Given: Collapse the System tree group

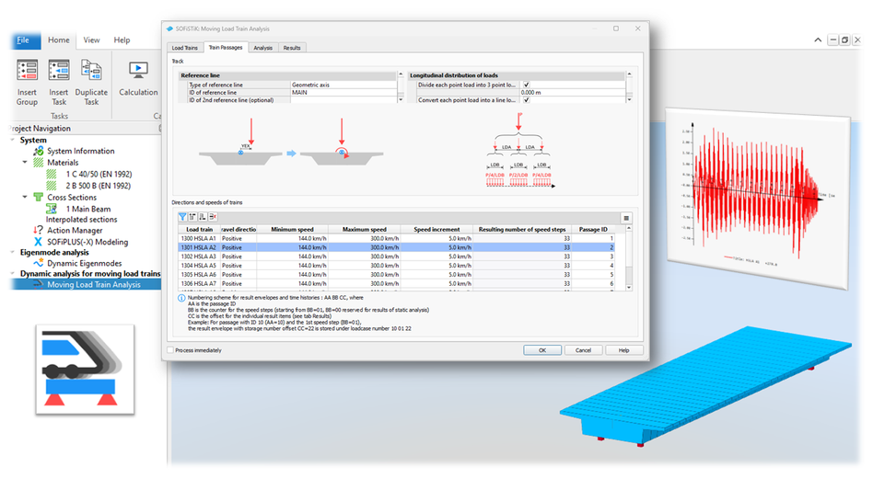Looking at the screenshot, I should tap(13, 140).
